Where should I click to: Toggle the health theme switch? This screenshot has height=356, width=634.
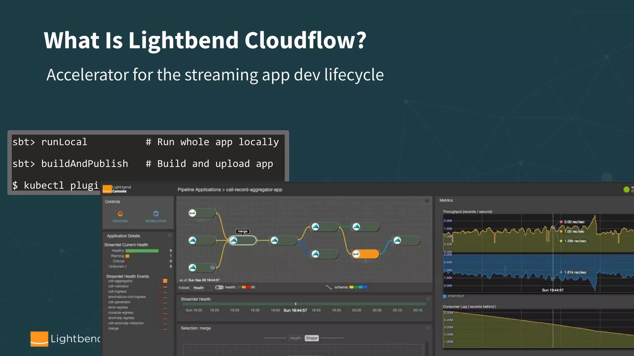[219, 287]
